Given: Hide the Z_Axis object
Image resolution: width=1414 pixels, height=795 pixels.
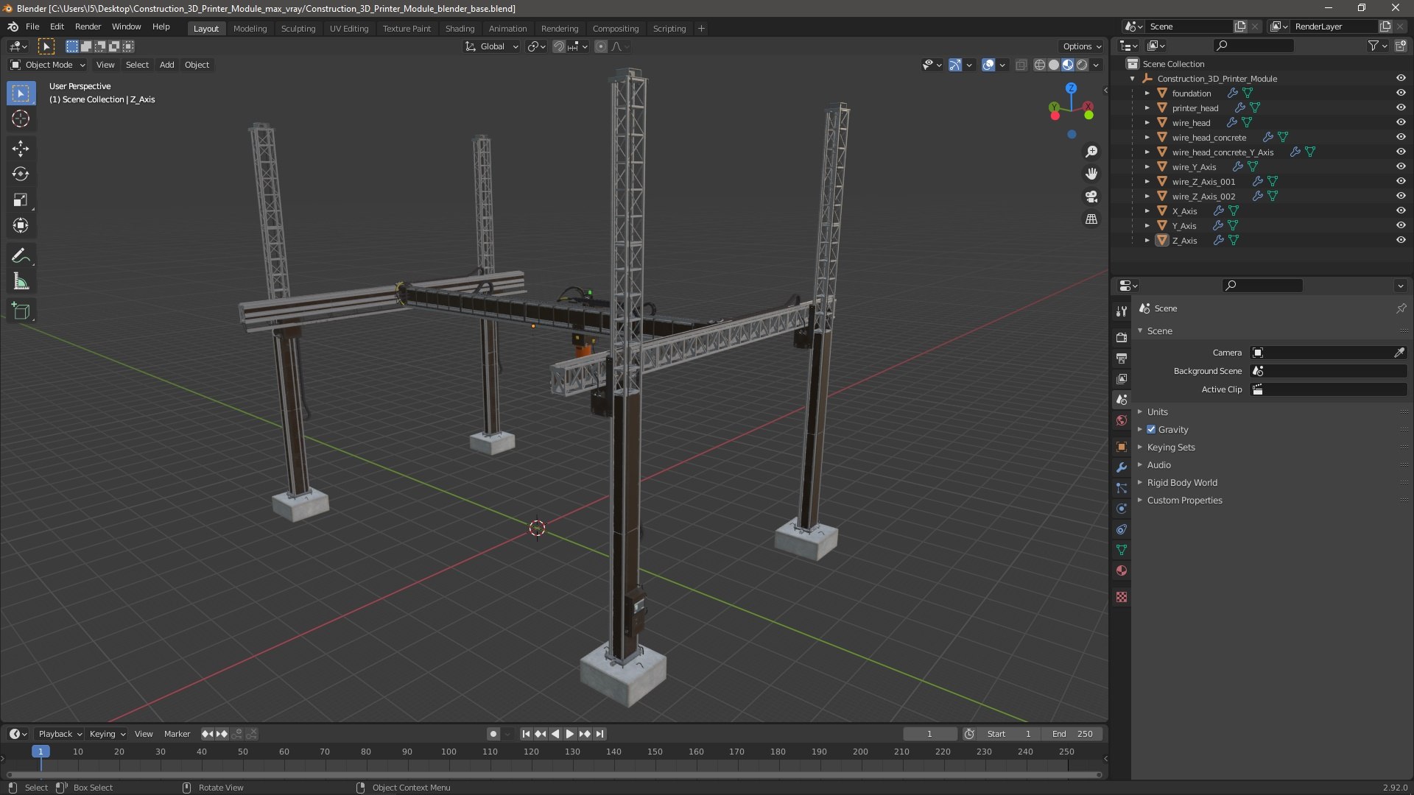Looking at the screenshot, I should (1401, 240).
